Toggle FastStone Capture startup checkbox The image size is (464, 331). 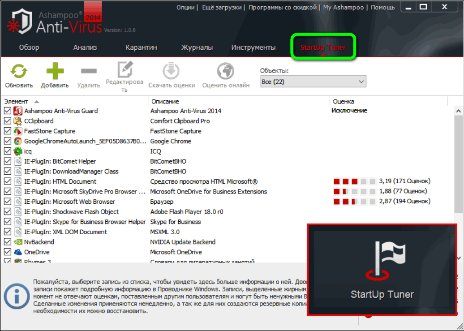coord(8,131)
